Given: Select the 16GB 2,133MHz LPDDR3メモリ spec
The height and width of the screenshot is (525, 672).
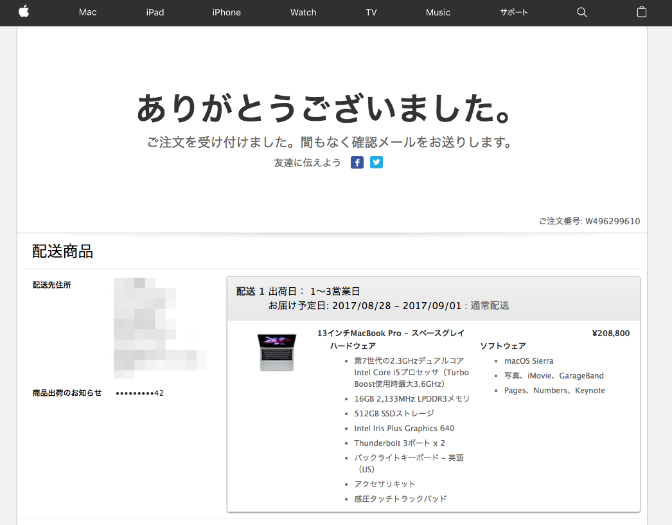Looking at the screenshot, I should [412, 398].
